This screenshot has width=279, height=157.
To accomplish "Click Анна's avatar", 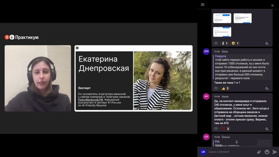I will tap(206, 96).
